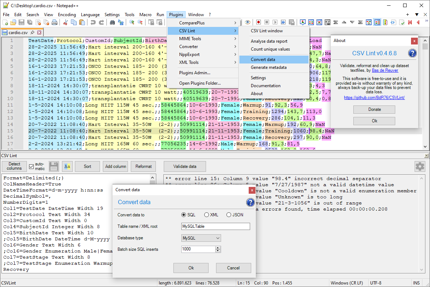Click the Cut scissors icon
The image size is (430, 287).
tap(66, 22)
